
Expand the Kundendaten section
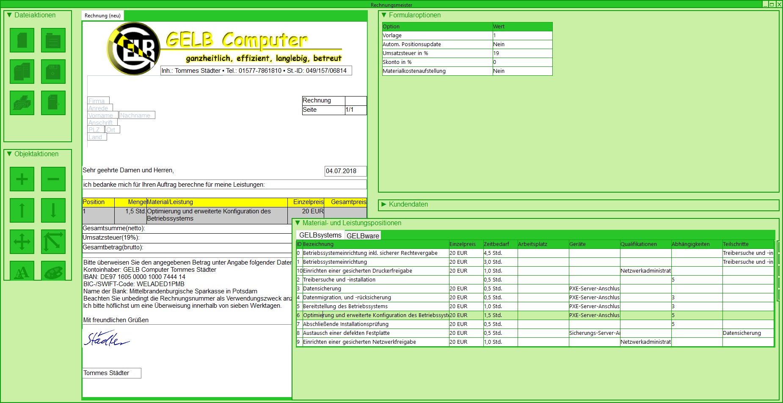(x=384, y=204)
